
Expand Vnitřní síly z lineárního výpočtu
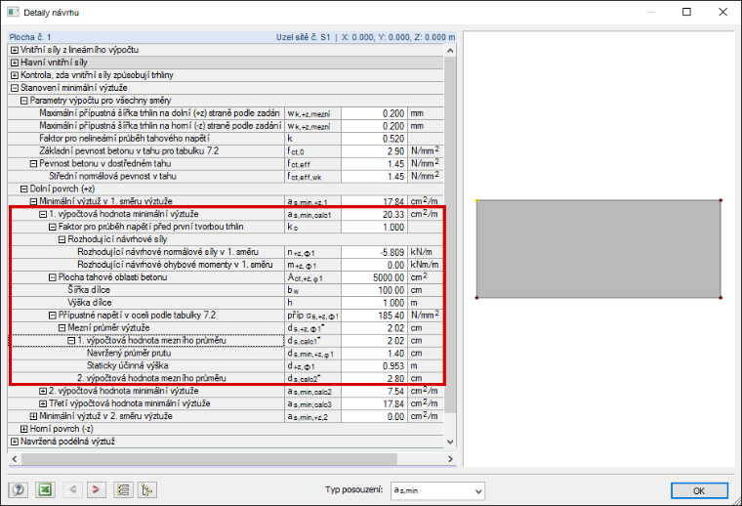tap(15, 50)
